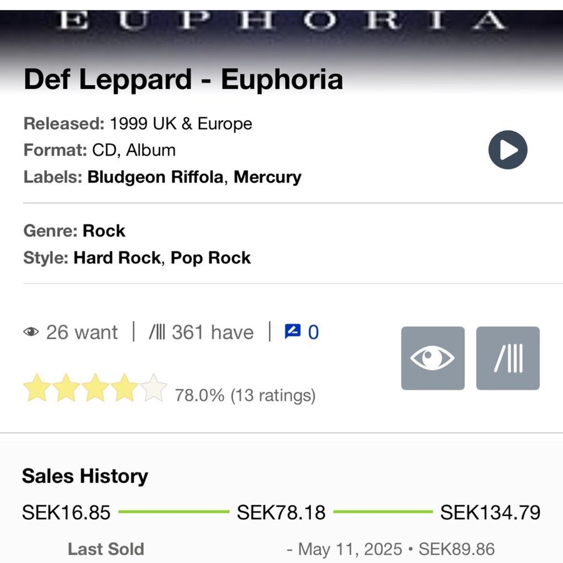Play the Euphoria release audio preview
This screenshot has height=563, width=563.
click(508, 150)
